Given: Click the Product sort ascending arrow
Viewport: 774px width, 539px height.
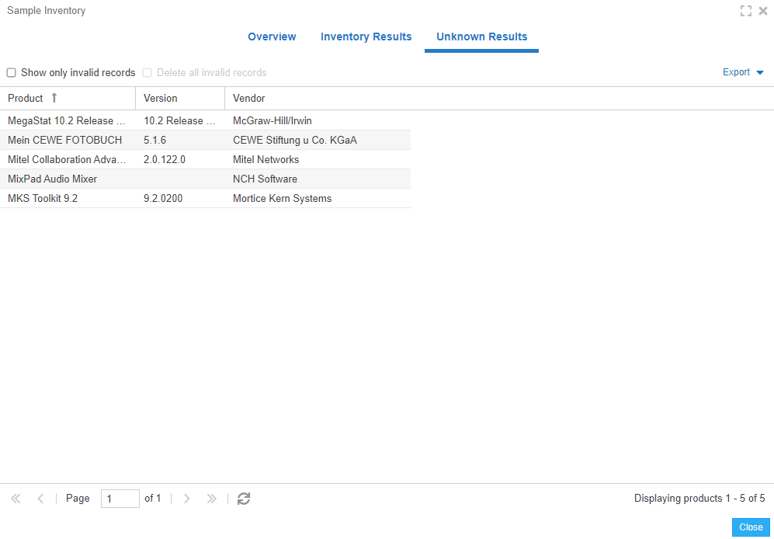Looking at the screenshot, I should (54, 98).
